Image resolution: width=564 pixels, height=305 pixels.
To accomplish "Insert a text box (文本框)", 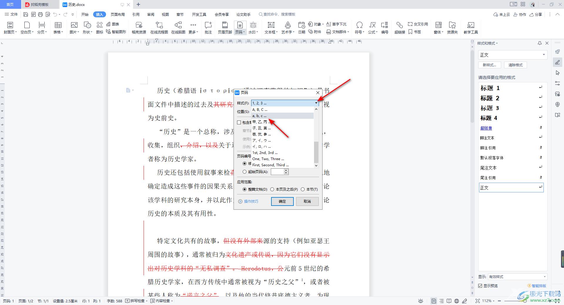I will click(x=271, y=28).
